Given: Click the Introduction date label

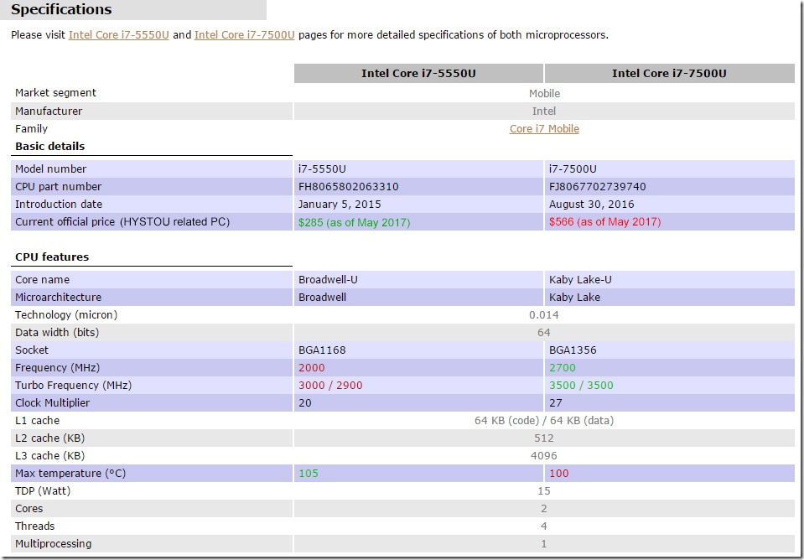Looking at the screenshot, I should point(59,204).
